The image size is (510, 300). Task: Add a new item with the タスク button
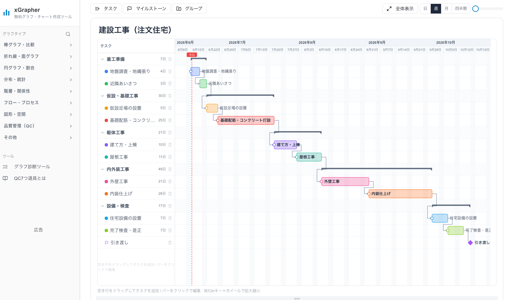106,9
